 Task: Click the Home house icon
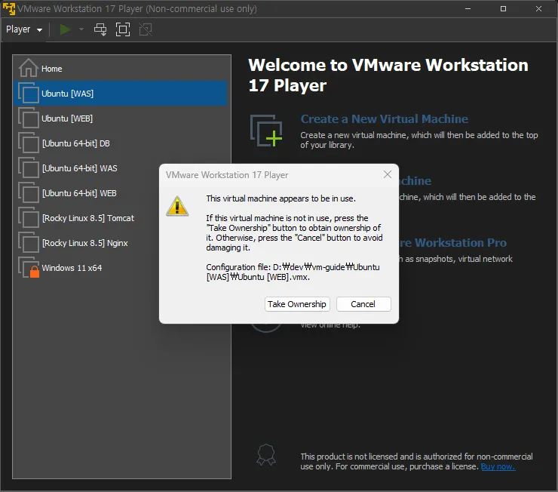click(29, 68)
